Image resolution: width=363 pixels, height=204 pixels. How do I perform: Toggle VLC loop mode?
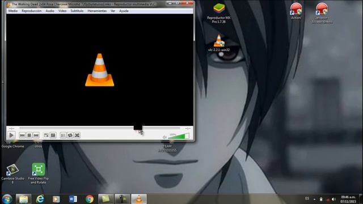pos(70,135)
